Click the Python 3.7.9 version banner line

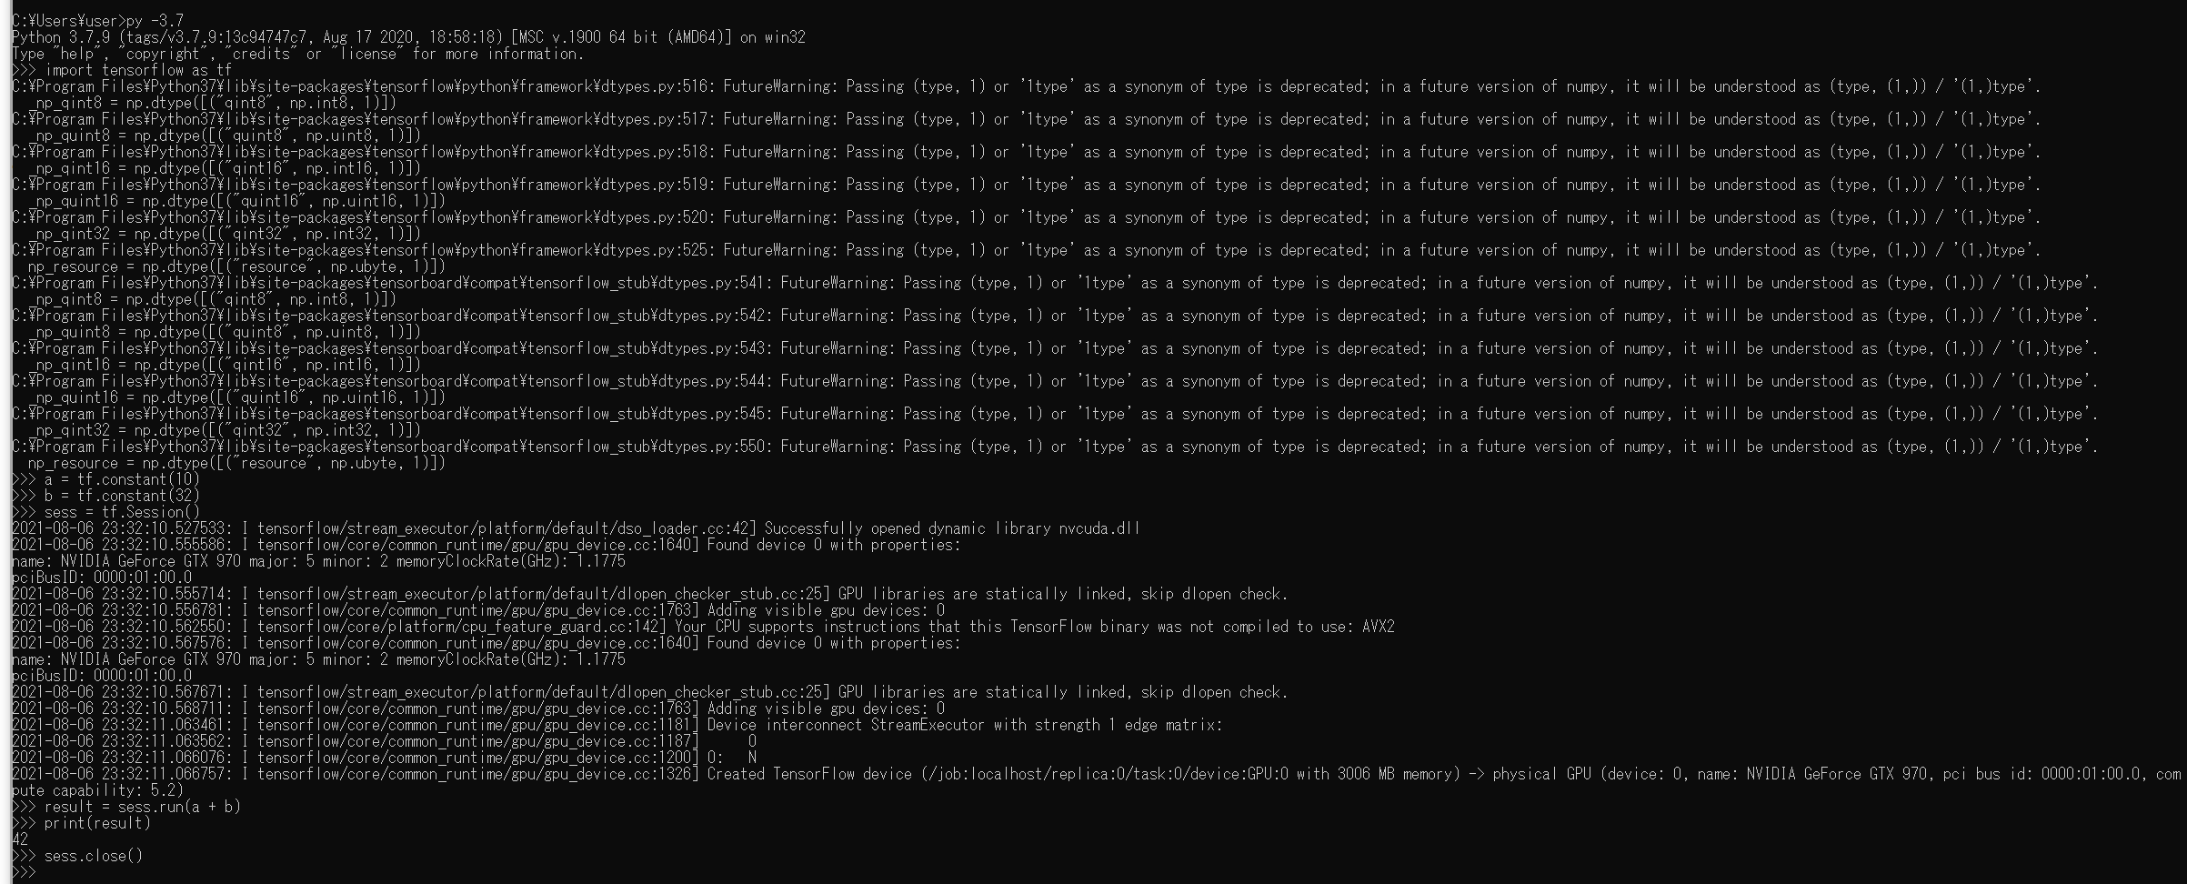tap(408, 37)
